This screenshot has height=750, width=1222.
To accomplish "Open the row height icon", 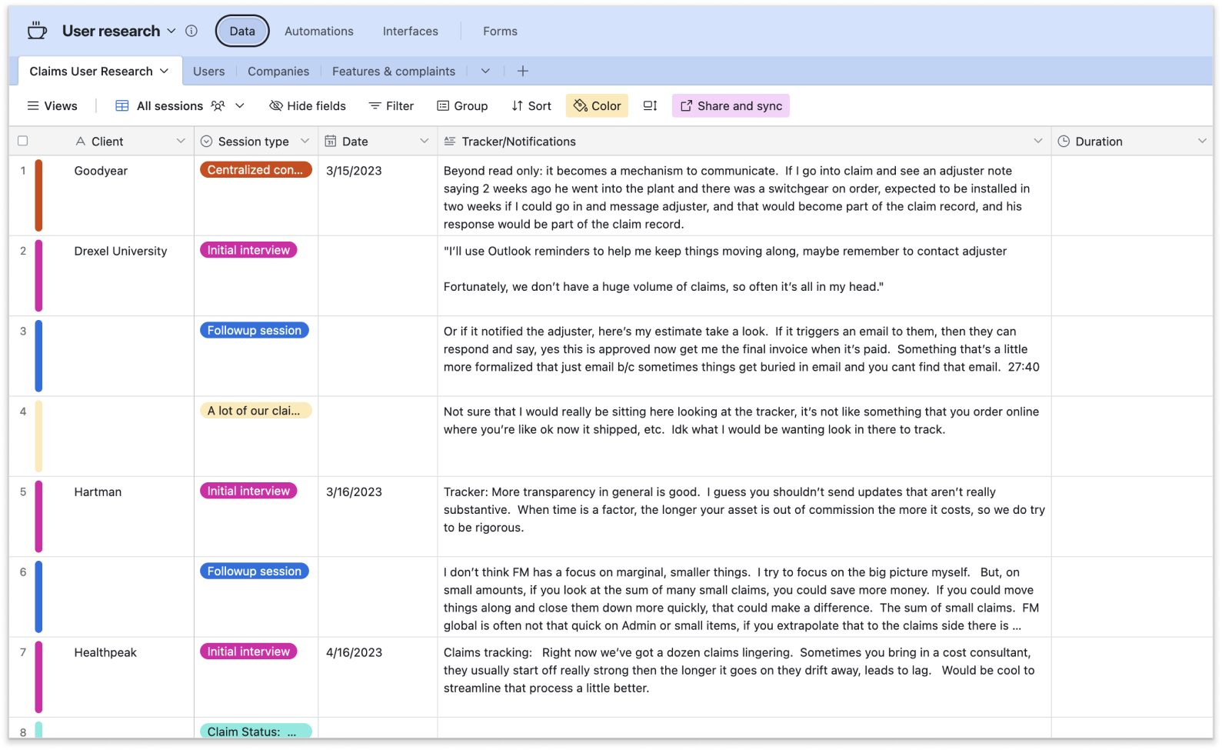I will (650, 105).
